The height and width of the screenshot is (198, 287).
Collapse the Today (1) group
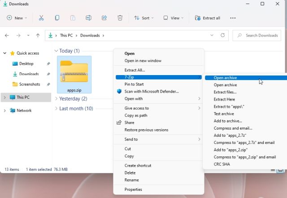(x=56, y=51)
